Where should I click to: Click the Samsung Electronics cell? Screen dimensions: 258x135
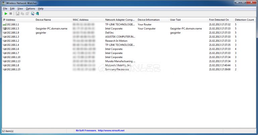117,69
